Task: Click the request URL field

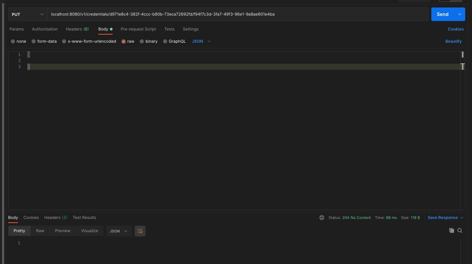Action: point(237,14)
